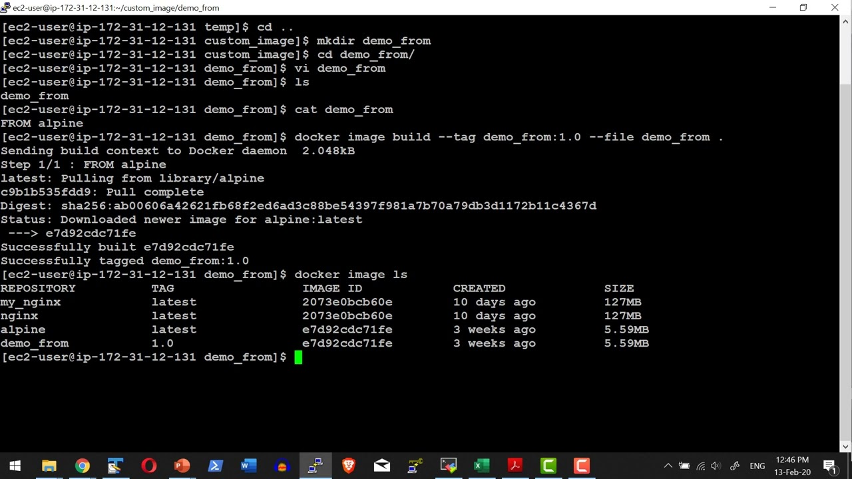Viewport: 852px width, 479px height.
Task: Open Adobe Acrobat Reader from the taskbar
Action: tap(515, 466)
